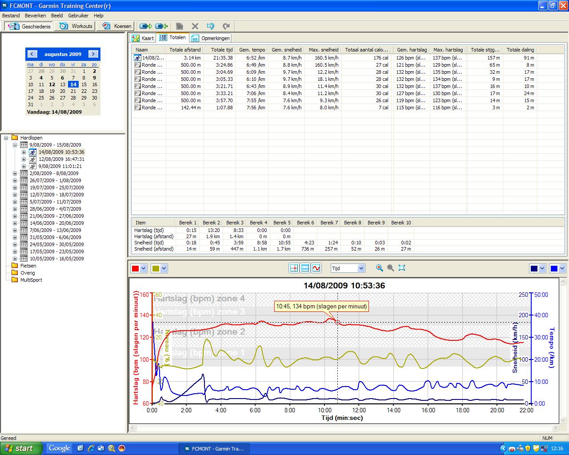Open the dark navy series dropdown

coord(542,268)
